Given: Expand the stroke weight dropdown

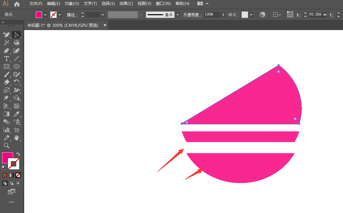Looking at the screenshot, I should tap(103, 15).
